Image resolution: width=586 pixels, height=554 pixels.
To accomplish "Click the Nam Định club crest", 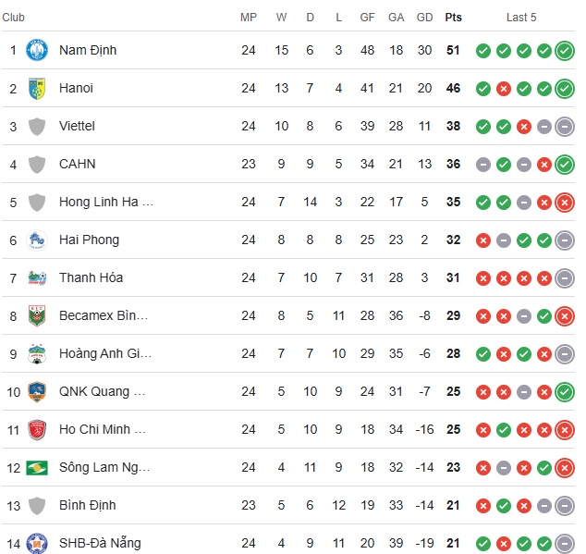I will 37,50.
